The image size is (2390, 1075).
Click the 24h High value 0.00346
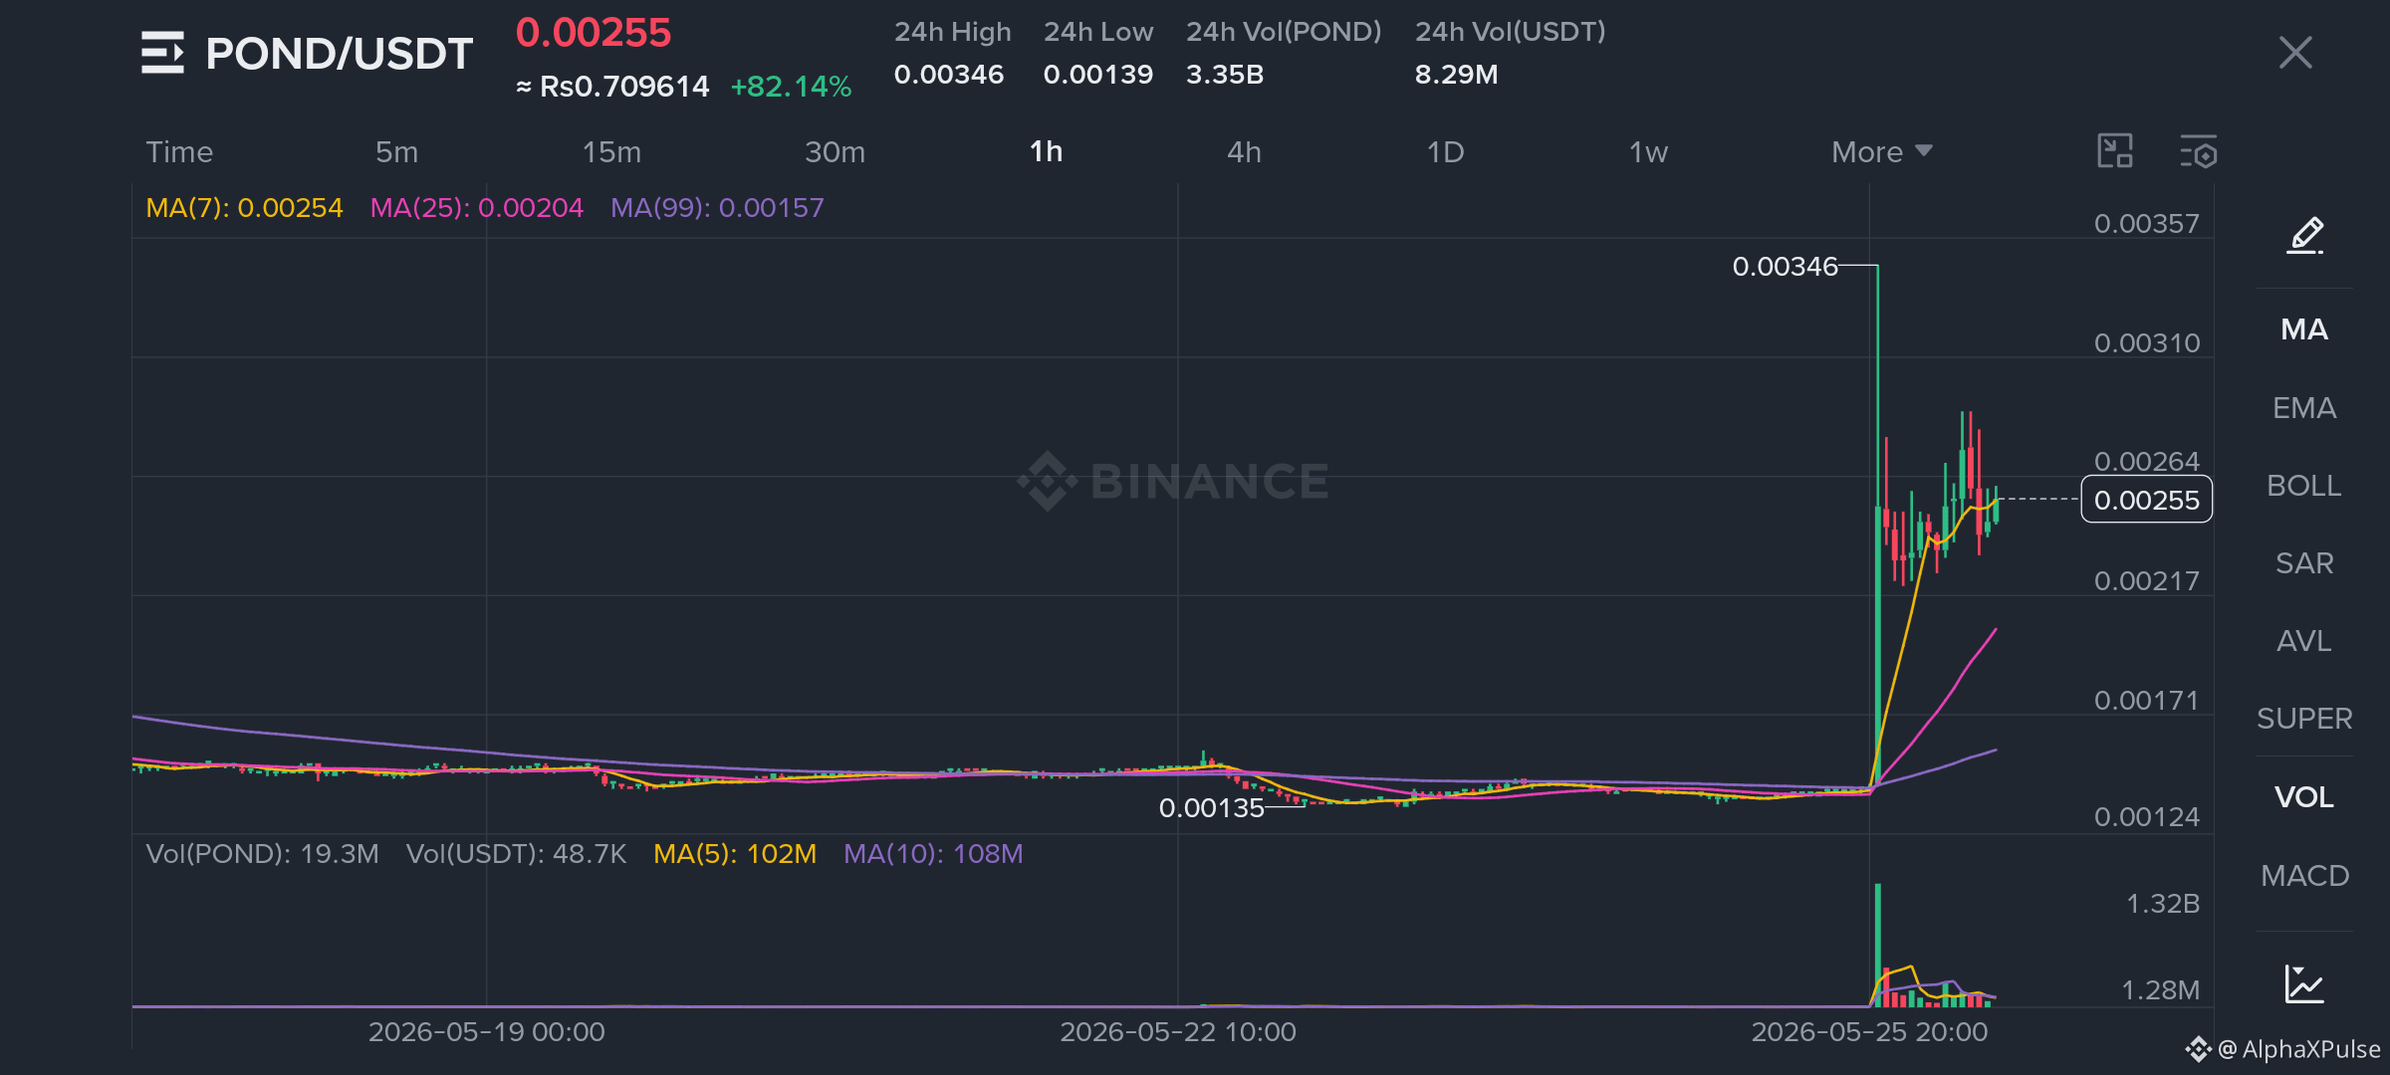(x=948, y=75)
